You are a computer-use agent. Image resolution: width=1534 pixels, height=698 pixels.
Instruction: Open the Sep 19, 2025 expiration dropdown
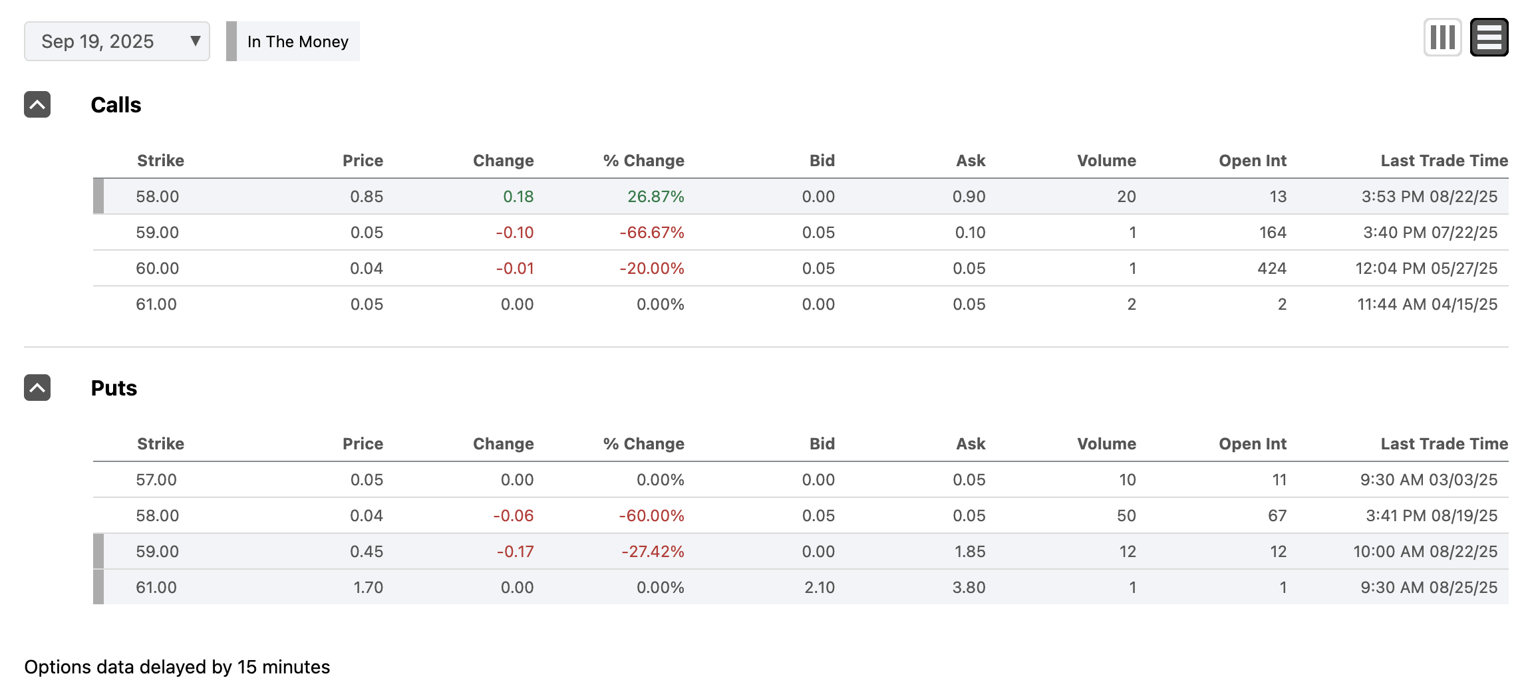click(117, 41)
